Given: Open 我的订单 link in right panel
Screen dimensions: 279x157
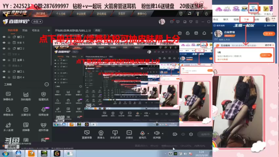Looking at the screenshot, I should [270, 25].
